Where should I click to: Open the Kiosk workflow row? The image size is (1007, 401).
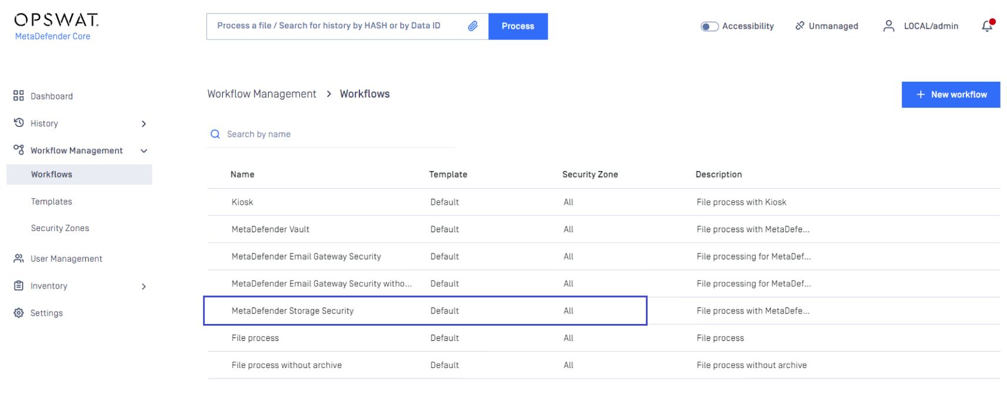(x=603, y=202)
